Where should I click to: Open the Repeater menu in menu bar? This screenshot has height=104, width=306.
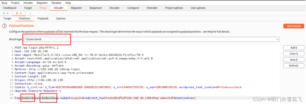pos(42,3)
